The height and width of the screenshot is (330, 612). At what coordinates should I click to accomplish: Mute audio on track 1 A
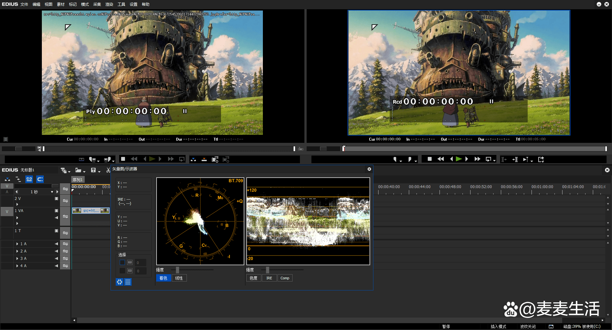coord(57,244)
